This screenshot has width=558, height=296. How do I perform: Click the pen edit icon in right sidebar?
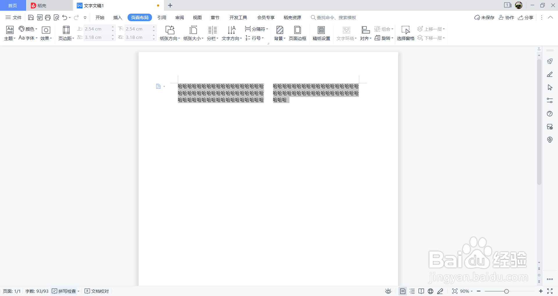pyautogui.click(x=550, y=75)
